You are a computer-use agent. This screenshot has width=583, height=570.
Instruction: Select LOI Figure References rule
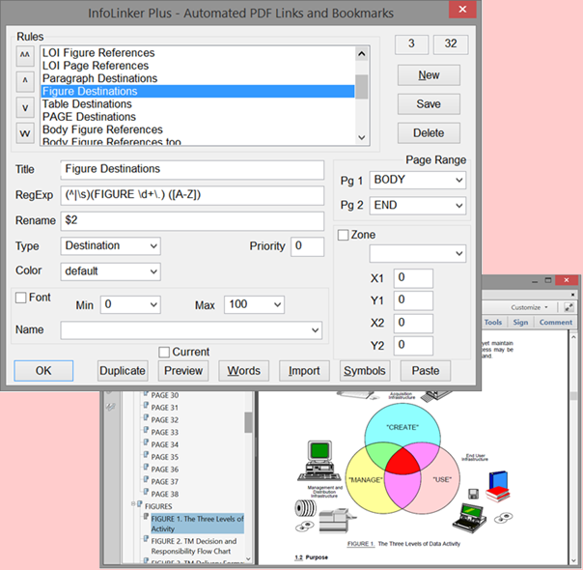198,53
